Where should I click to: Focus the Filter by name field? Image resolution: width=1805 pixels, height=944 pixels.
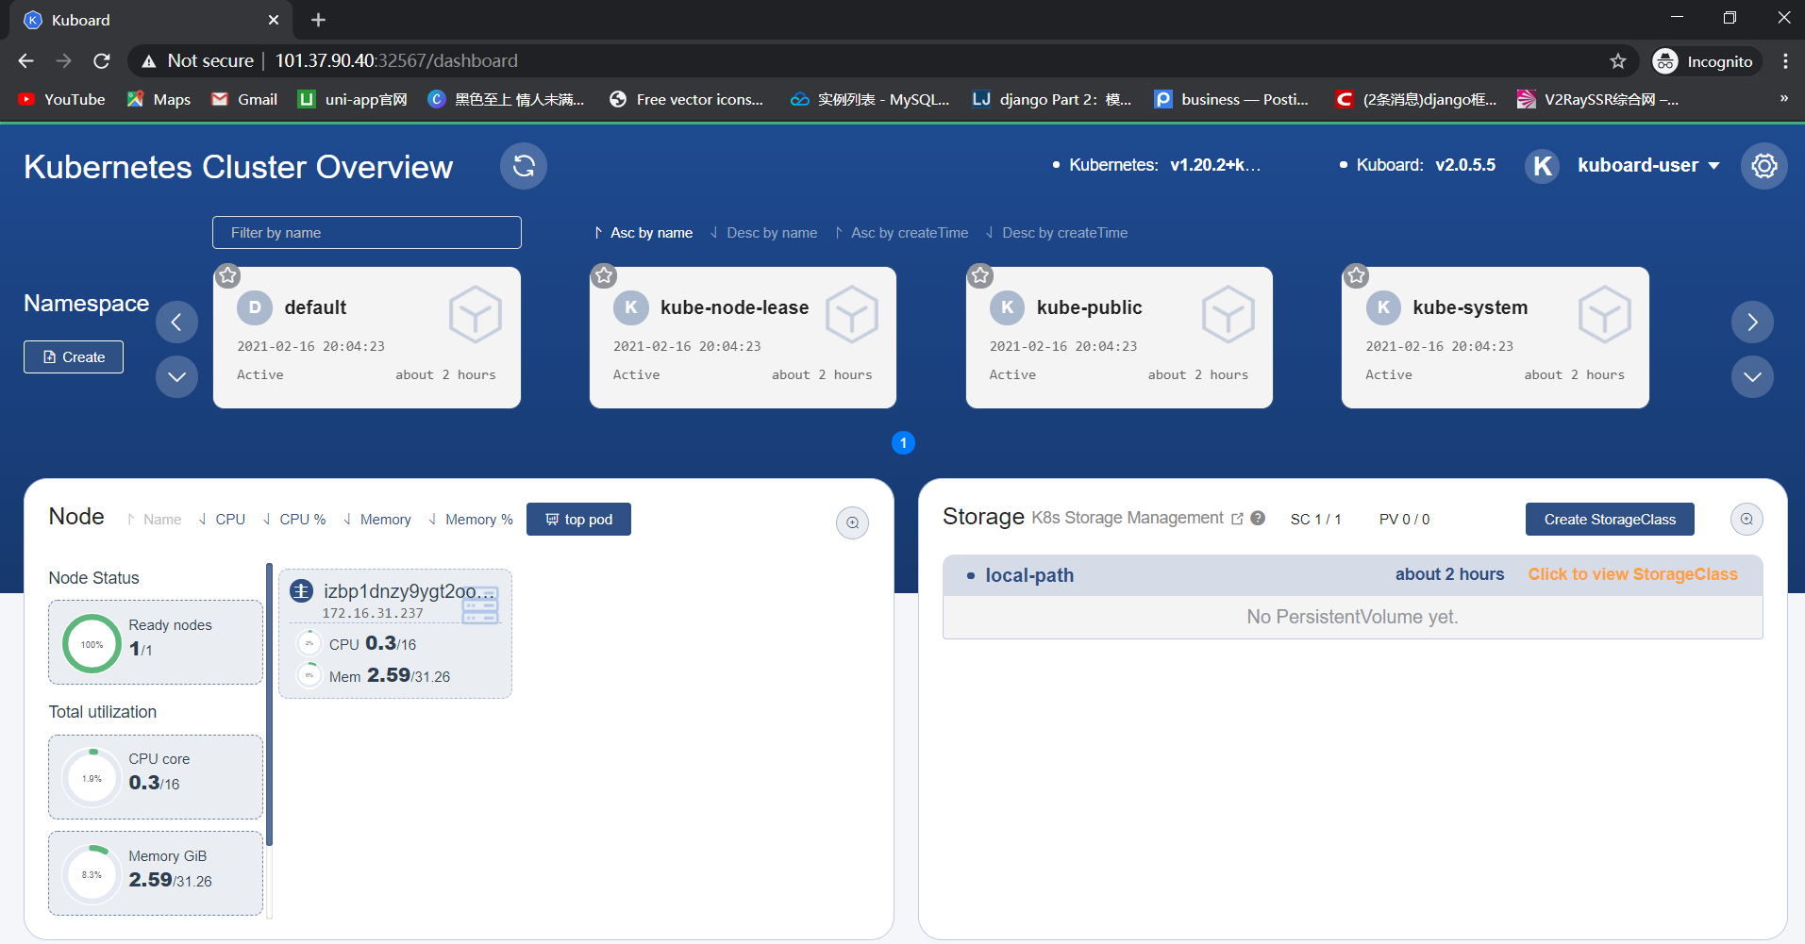367,233
